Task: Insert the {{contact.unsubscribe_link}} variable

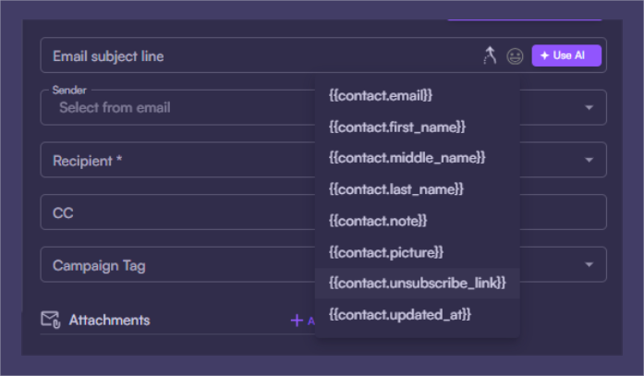Action: point(418,283)
